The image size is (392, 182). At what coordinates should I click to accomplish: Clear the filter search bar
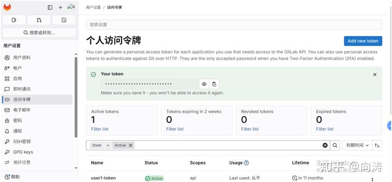325,145
